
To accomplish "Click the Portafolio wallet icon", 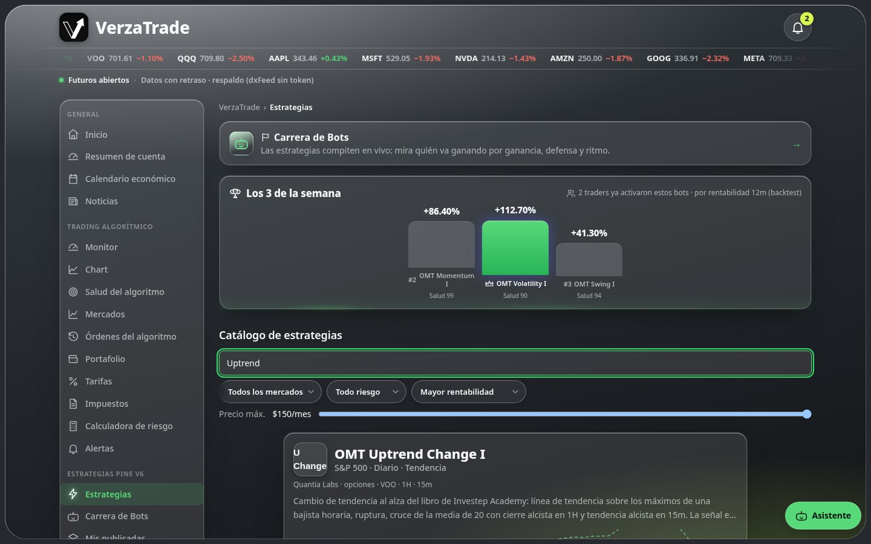I will [x=73, y=359].
